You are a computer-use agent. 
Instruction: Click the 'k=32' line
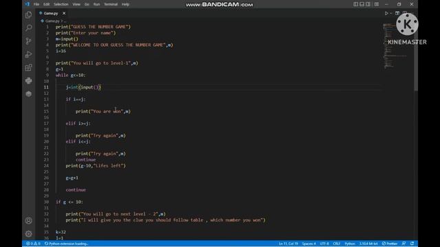click(60, 232)
